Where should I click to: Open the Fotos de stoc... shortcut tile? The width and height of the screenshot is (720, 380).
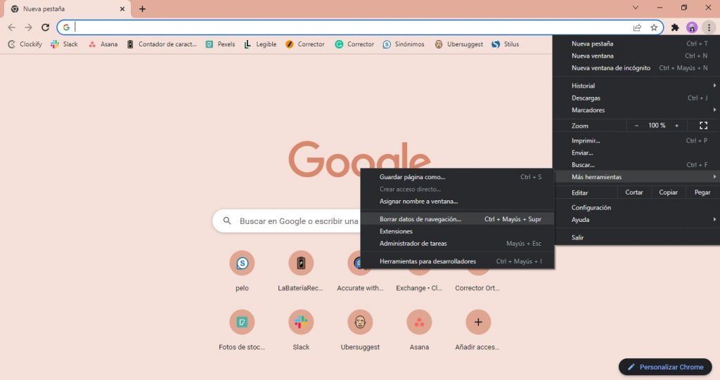click(242, 330)
